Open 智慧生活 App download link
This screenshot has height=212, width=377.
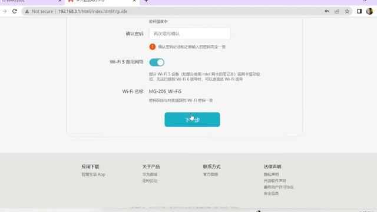tap(94, 174)
